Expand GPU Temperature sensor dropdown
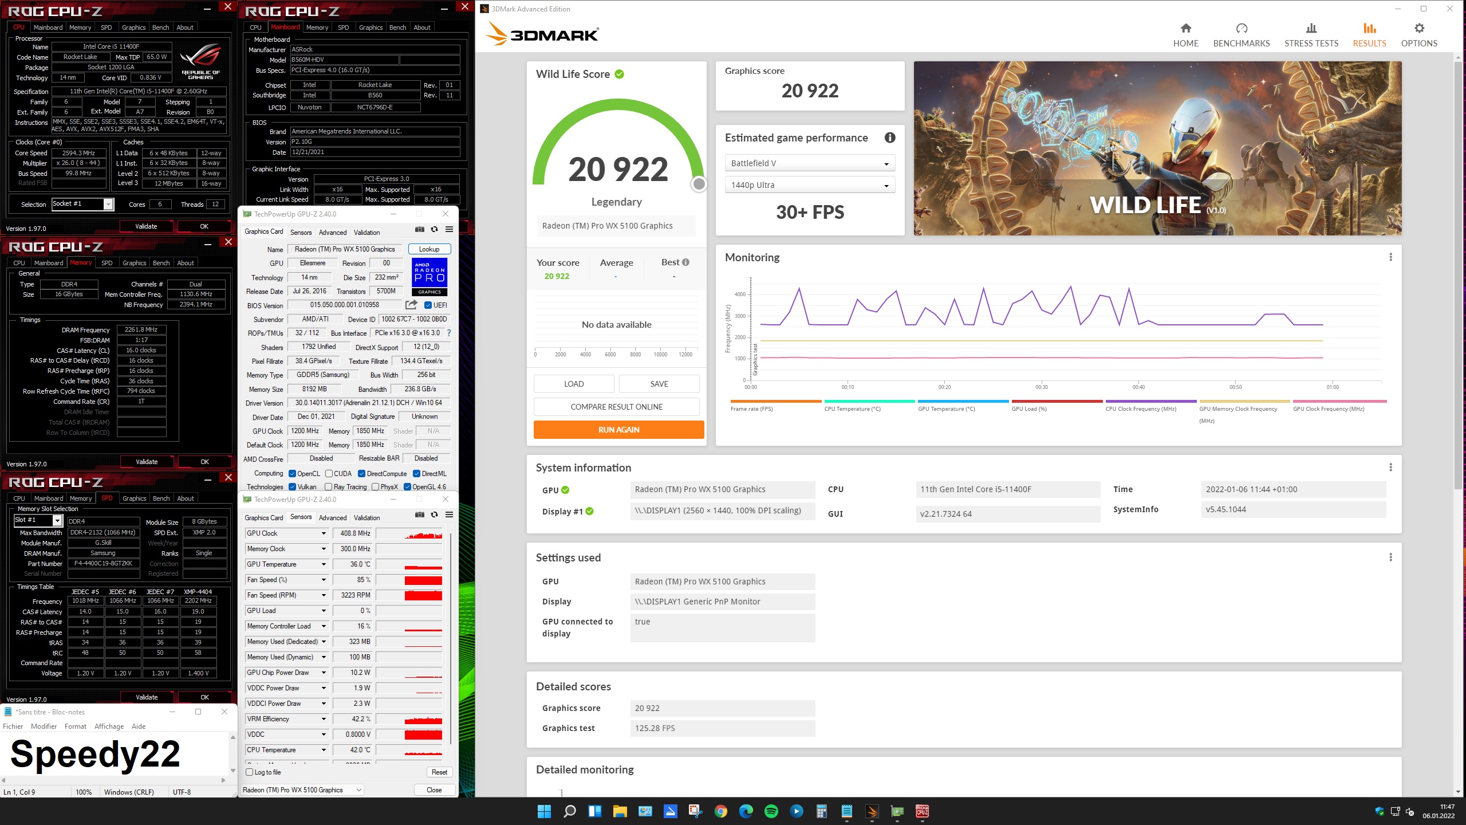The image size is (1466, 825). point(324,564)
